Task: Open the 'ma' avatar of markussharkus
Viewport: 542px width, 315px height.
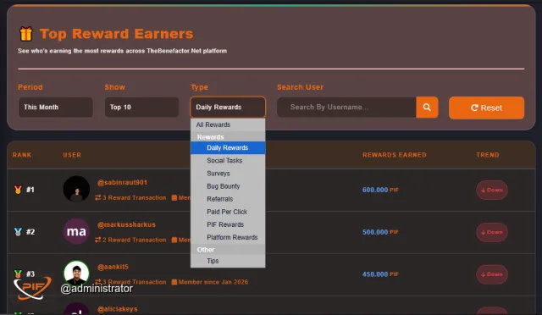Action: point(76,231)
